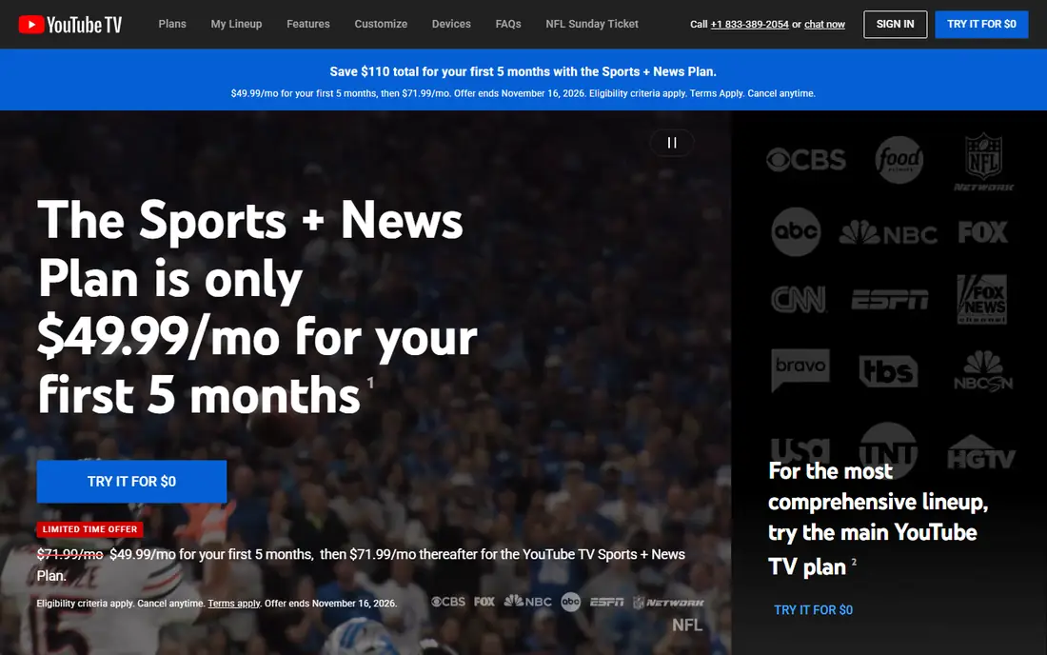This screenshot has width=1047, height=655.
Task: Click the chat now link
Action: (x=824, y=24)
